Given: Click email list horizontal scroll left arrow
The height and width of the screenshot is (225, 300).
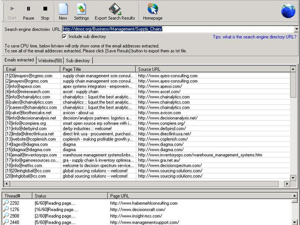Looking at the screenshot, I should [7, 184].
